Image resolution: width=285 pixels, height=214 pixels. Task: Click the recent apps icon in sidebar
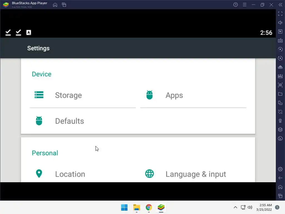click(280, 196)
